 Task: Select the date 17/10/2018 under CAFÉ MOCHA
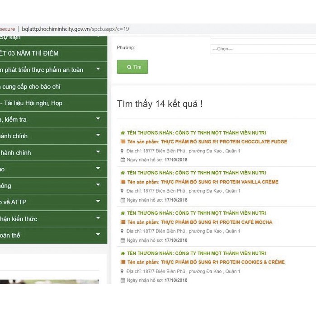(x=176, y=240)
